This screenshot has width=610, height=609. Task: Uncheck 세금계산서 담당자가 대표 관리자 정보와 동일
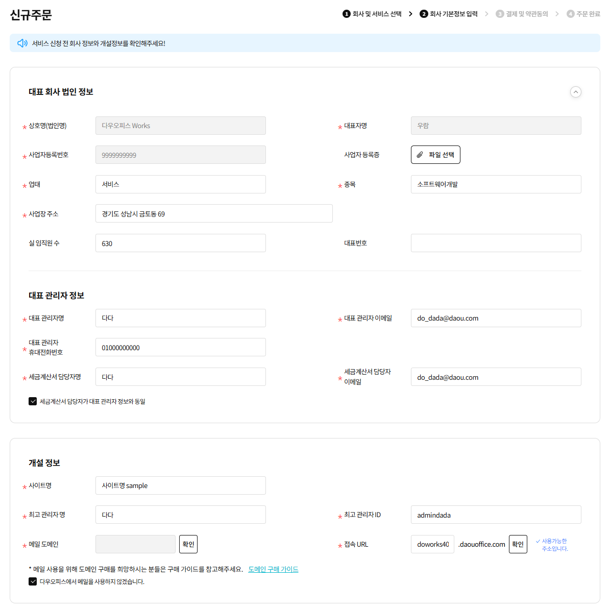[x=33, y=401]
